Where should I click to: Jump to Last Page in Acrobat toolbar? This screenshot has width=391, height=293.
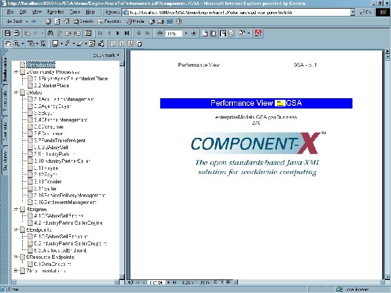(x=127, y=33)
